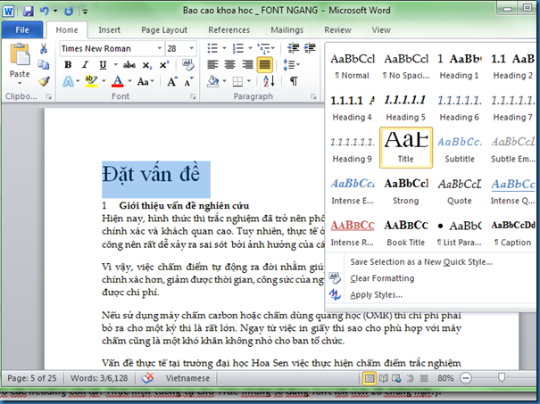540x404 pixels.
Task: Switch to the References tab
Action: pos(228,30)
